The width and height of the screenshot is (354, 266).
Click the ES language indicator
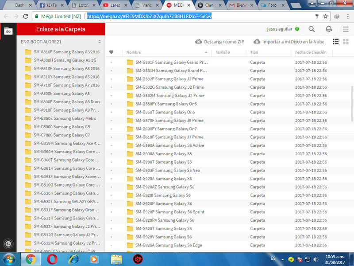pos(273,258)
